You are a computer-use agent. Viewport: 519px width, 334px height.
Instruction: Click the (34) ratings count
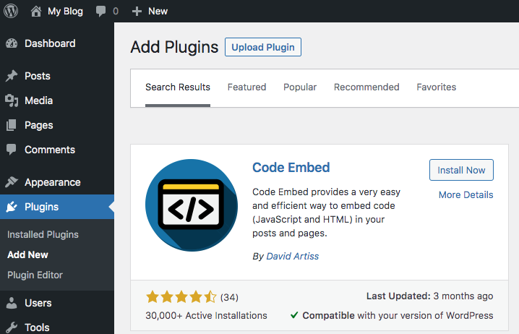click(229, 297)
